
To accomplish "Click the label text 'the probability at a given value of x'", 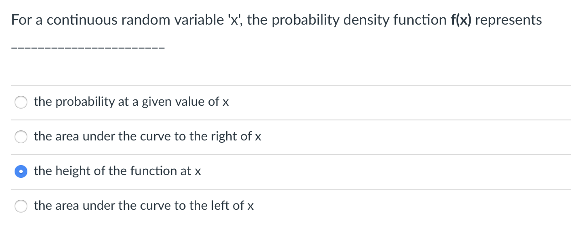I will tap(131, 102).
